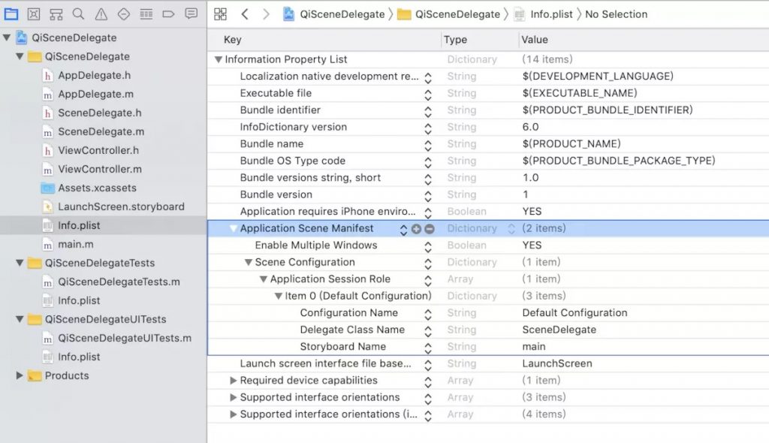Expand the Products group
Image resolution: width=769 pixels, height=443 pixels.
coord(20,375)
